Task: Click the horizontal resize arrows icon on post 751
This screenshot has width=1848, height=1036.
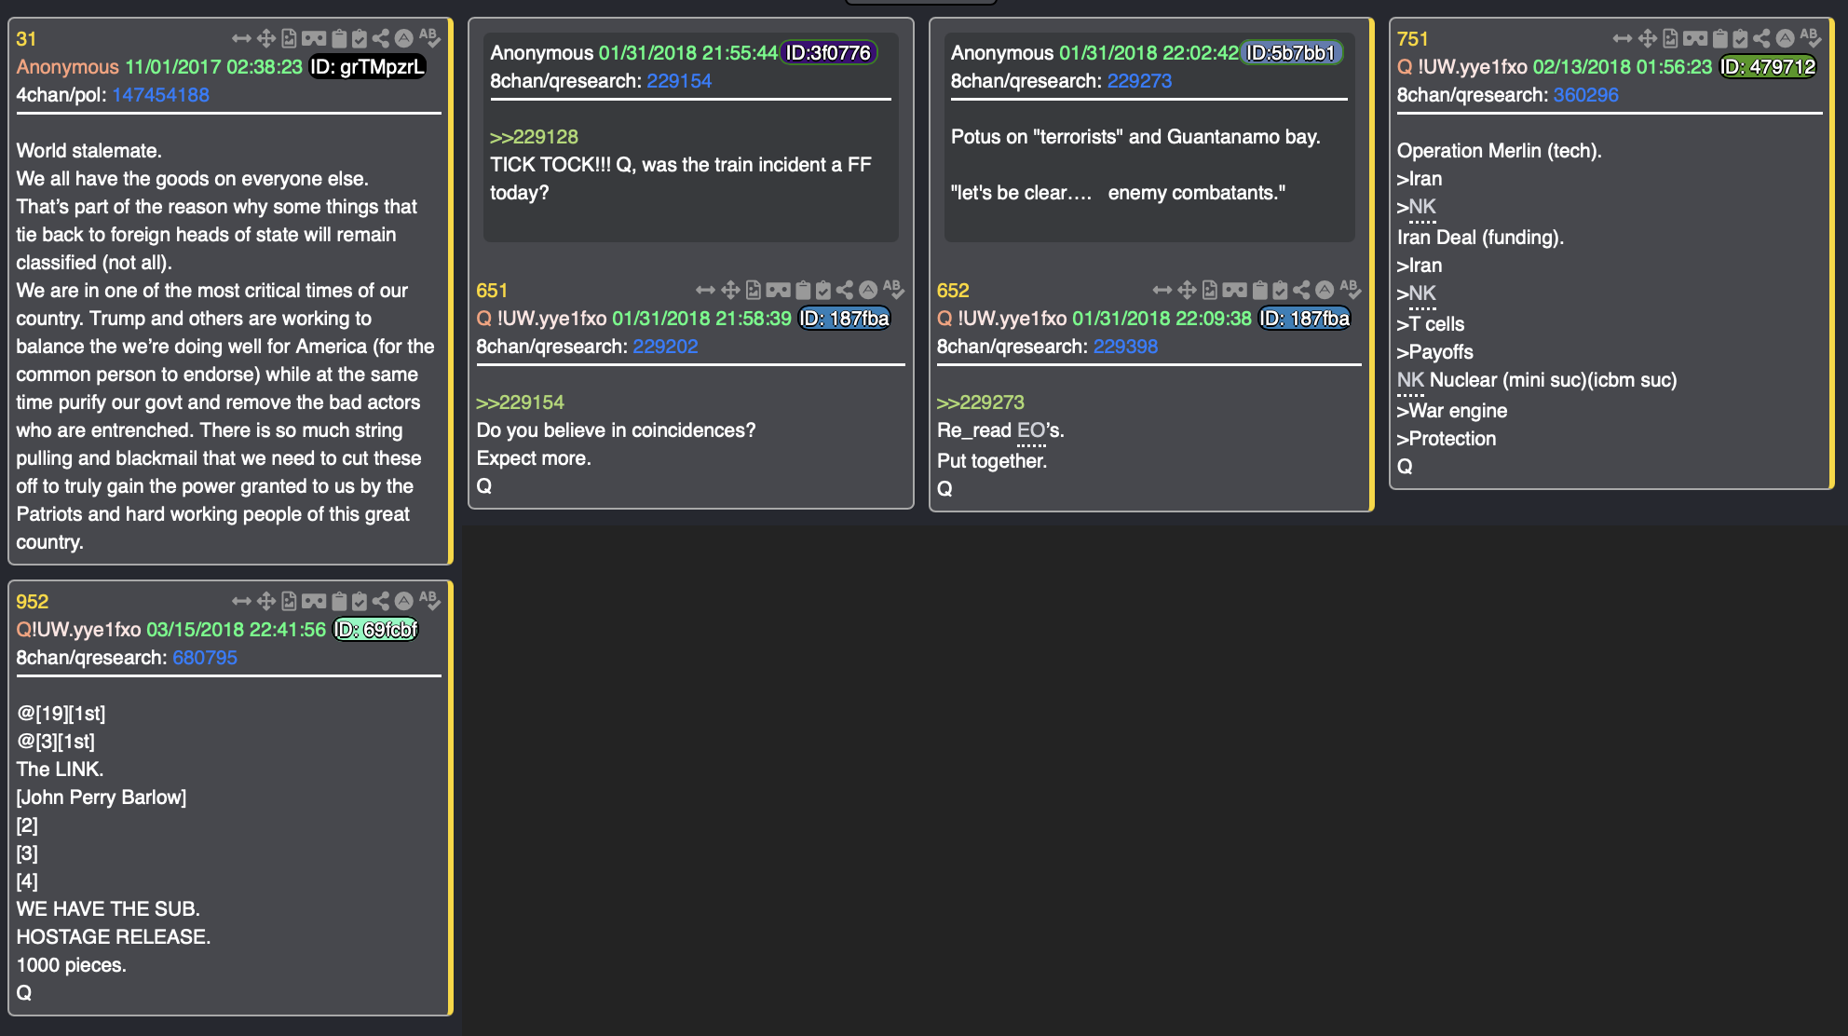Action: (x=1623, y=38)
